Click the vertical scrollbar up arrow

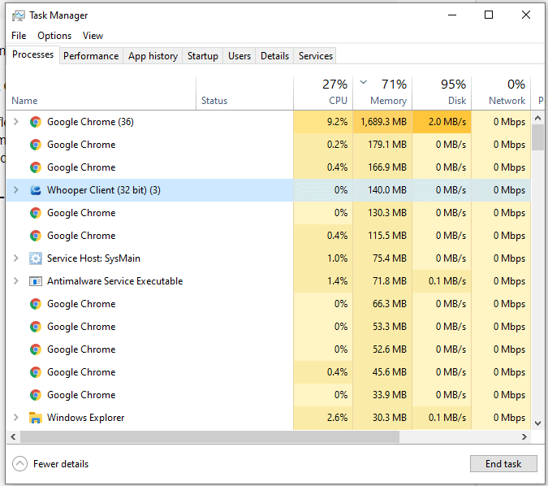click(x=538, y=118)
